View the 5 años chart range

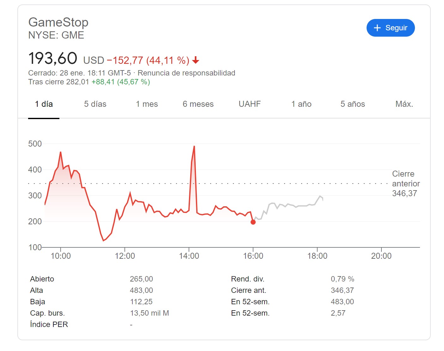click(x=353, y=104)
